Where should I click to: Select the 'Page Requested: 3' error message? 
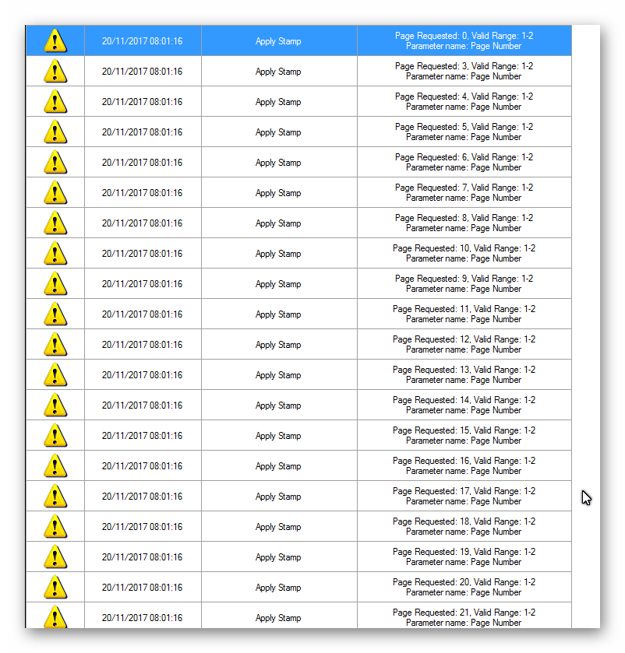click(464, 71)
